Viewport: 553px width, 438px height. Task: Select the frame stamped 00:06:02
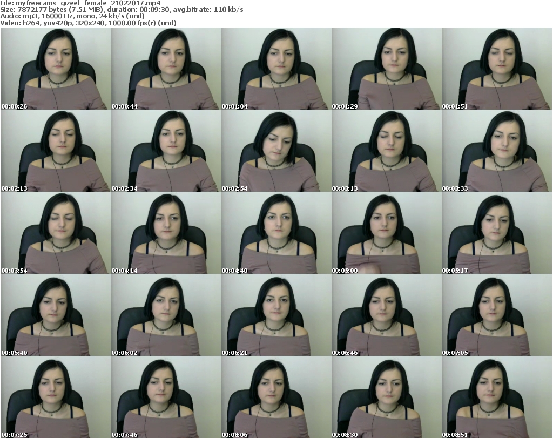pos(166,315)
